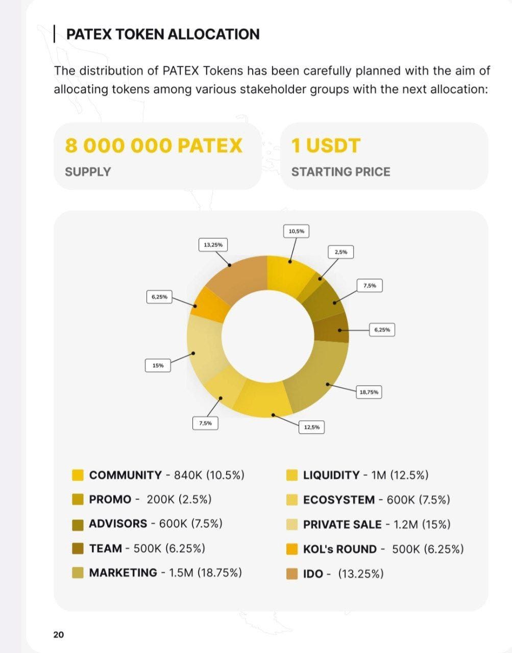Click the 1 USDT starting price card

click(x=384, y=156)
